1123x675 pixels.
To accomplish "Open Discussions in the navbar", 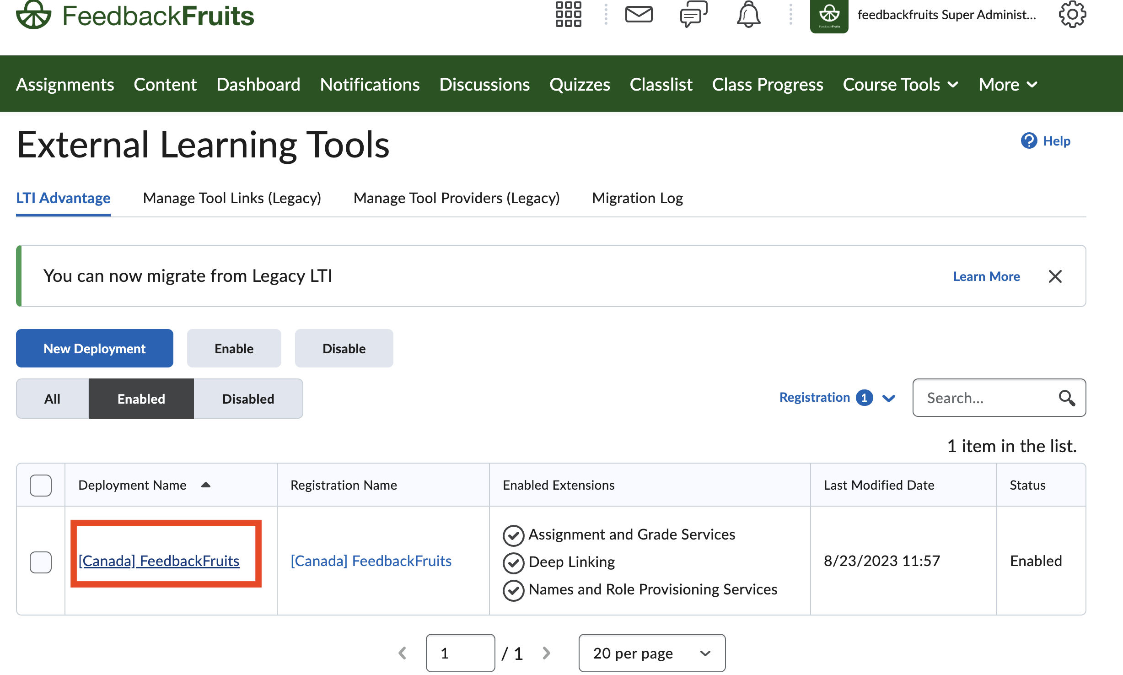I will click(x=484, y=85).
